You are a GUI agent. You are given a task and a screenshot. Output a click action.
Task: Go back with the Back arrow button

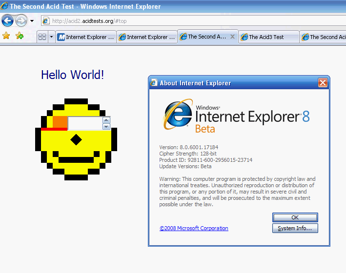click(x=7, y=21)
